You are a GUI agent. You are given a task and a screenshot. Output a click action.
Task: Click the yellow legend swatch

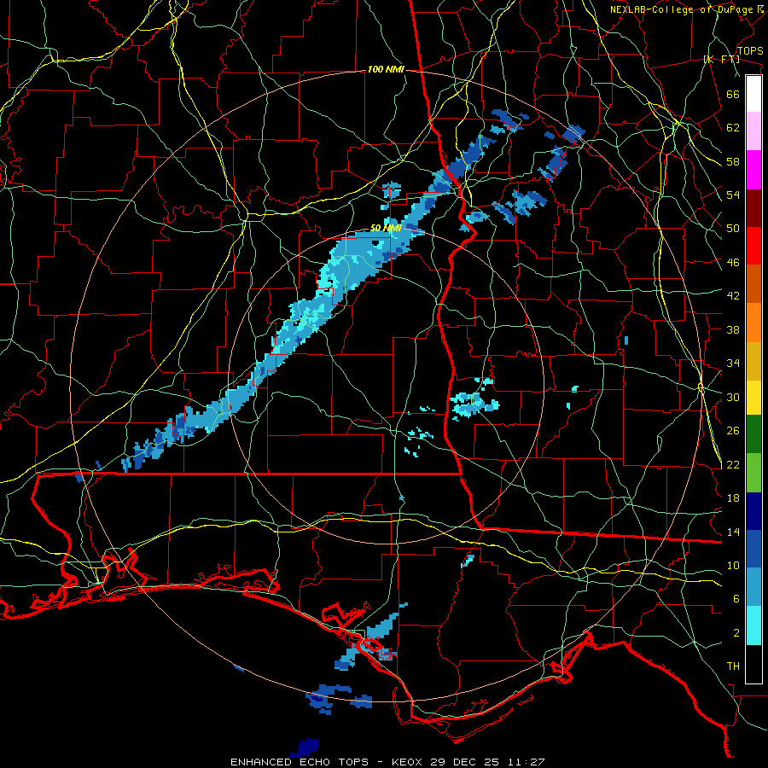point(753,398)
